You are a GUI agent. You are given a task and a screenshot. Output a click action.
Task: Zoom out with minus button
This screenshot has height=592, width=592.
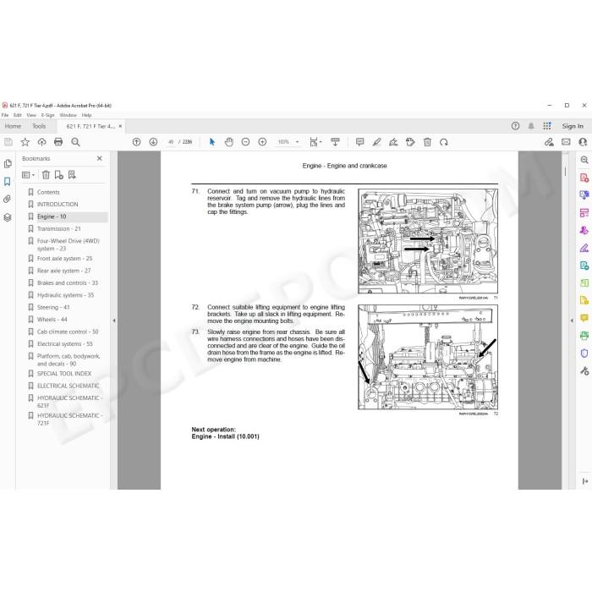[245, 142]
